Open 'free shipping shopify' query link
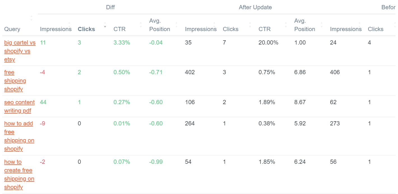 pos(15,81)
